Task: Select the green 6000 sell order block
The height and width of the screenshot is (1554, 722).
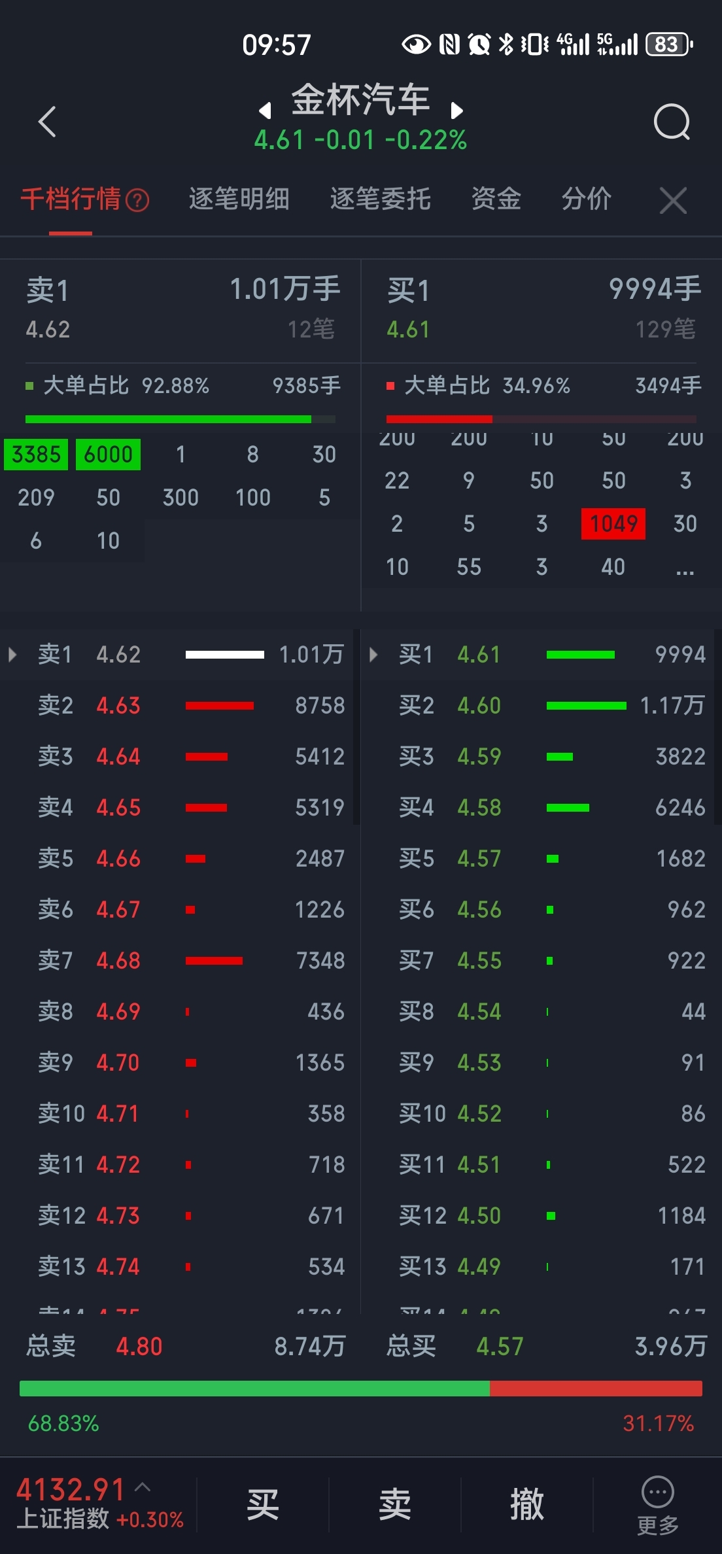Action: [108, 455]
